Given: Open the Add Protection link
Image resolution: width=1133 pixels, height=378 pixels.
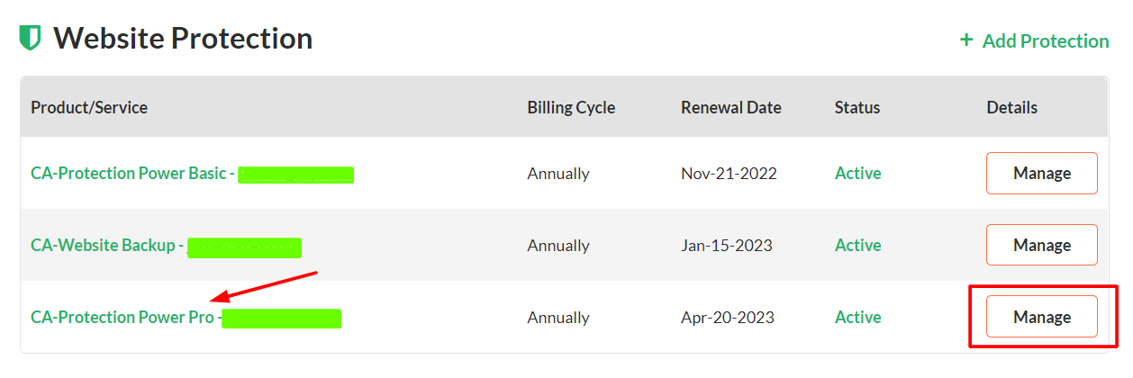Looking at the screenshot, I should pos(1045,40).
